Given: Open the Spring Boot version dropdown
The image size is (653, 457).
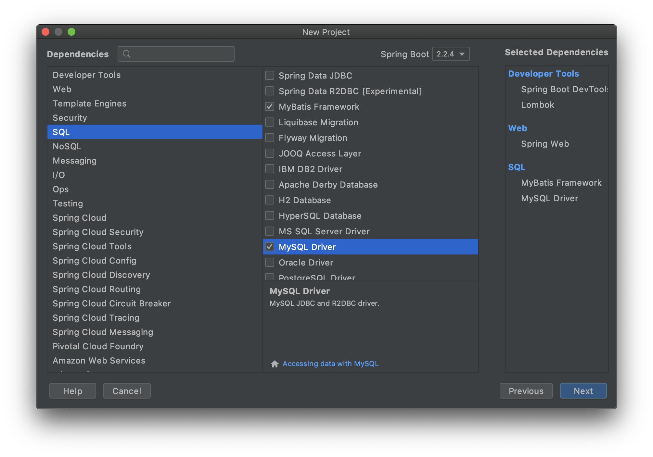Looking at the screenshot, I should coord(451,54).
